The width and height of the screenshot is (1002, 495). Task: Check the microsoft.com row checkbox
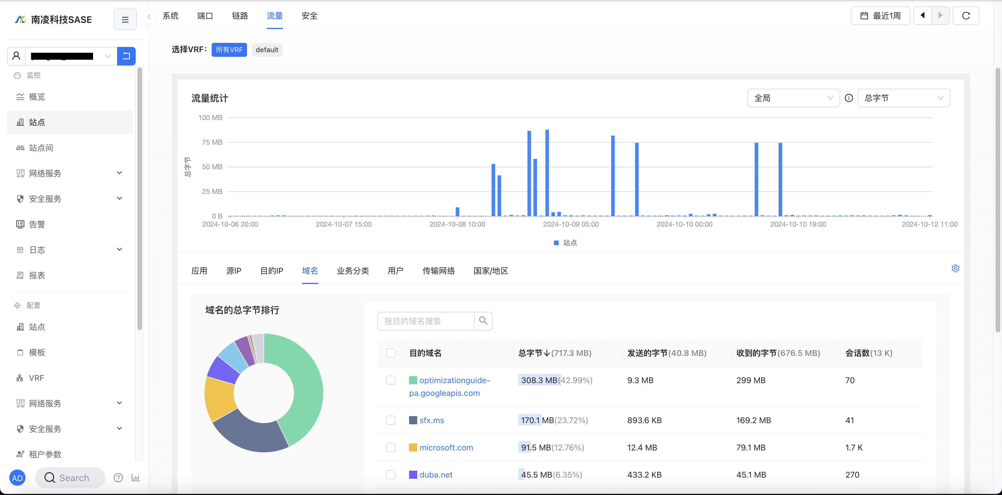(x=391, y=447)
